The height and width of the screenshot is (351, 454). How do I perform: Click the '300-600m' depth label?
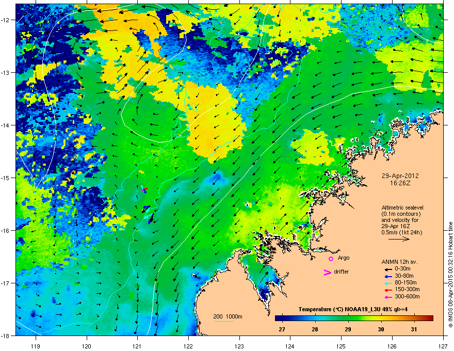click(407, 297)
